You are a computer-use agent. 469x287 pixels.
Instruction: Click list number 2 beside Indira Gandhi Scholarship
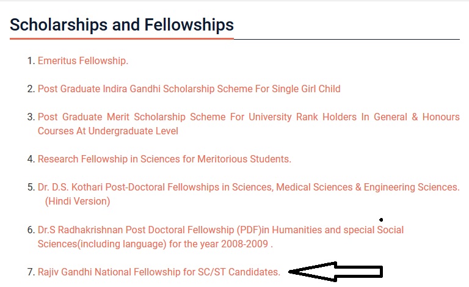(31, 89)
